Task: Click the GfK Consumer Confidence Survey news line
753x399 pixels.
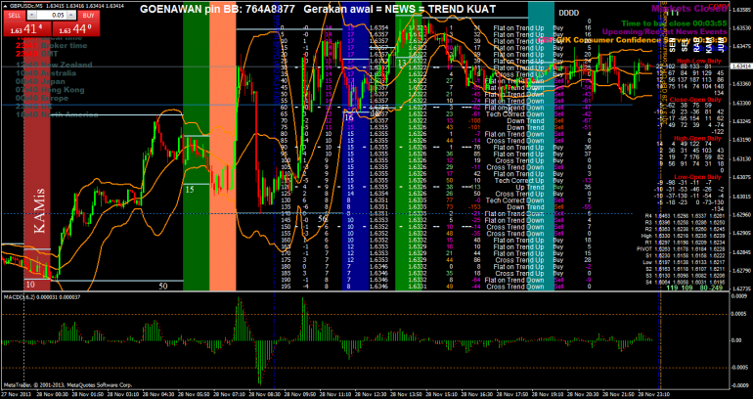Action: tap(633, 40)
